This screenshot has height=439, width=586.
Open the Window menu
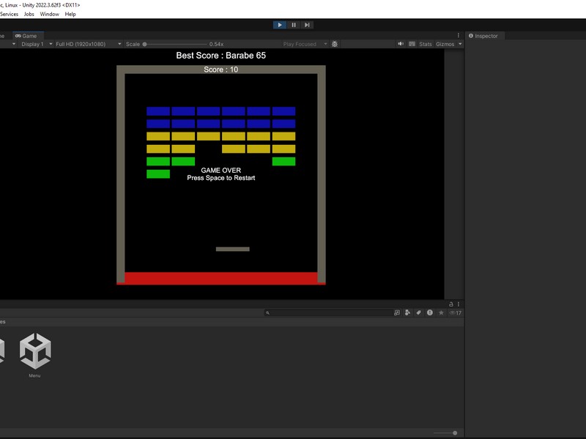pos(50,14)
